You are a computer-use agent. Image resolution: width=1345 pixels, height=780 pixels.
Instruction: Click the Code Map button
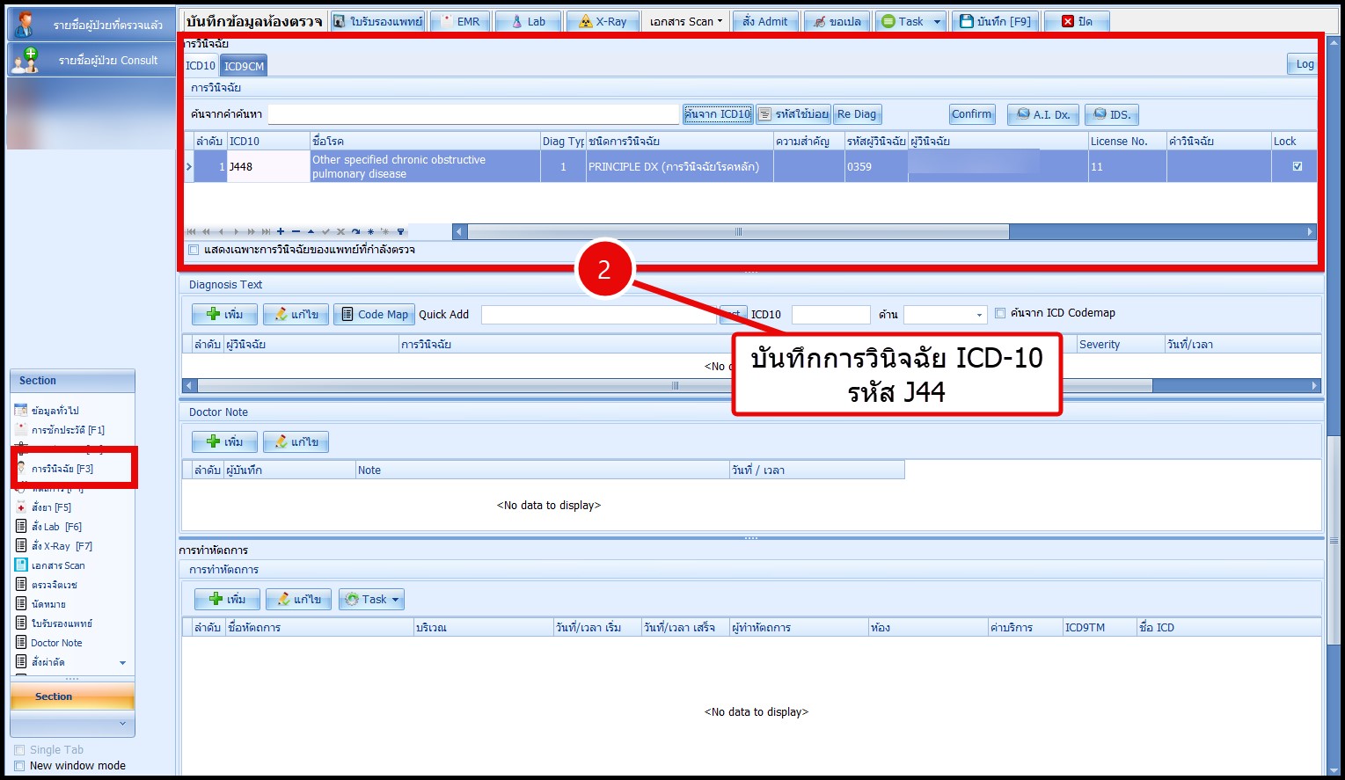pyautogui.click(x=374, y=314)
